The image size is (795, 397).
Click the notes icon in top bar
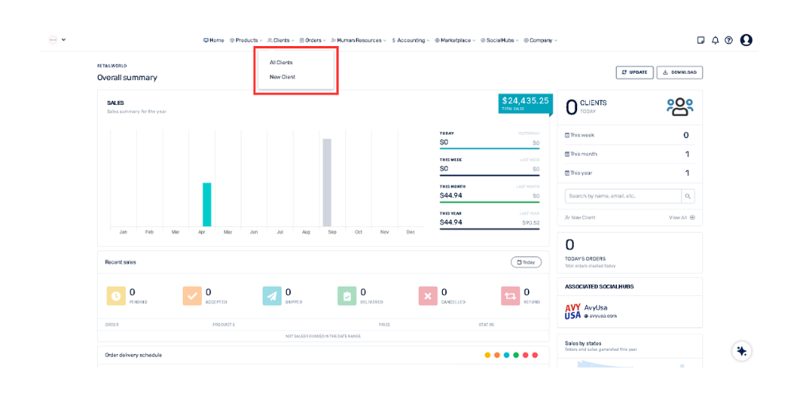tap(700, 40)
